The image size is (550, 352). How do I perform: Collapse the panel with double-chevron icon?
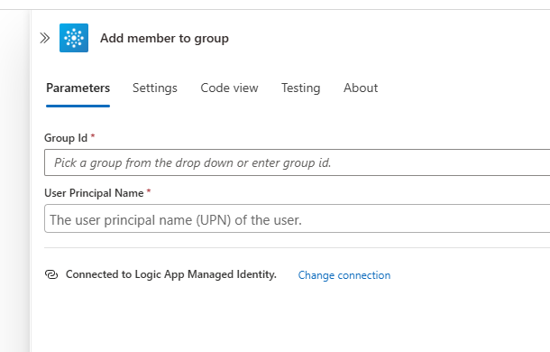click(44, 38)
